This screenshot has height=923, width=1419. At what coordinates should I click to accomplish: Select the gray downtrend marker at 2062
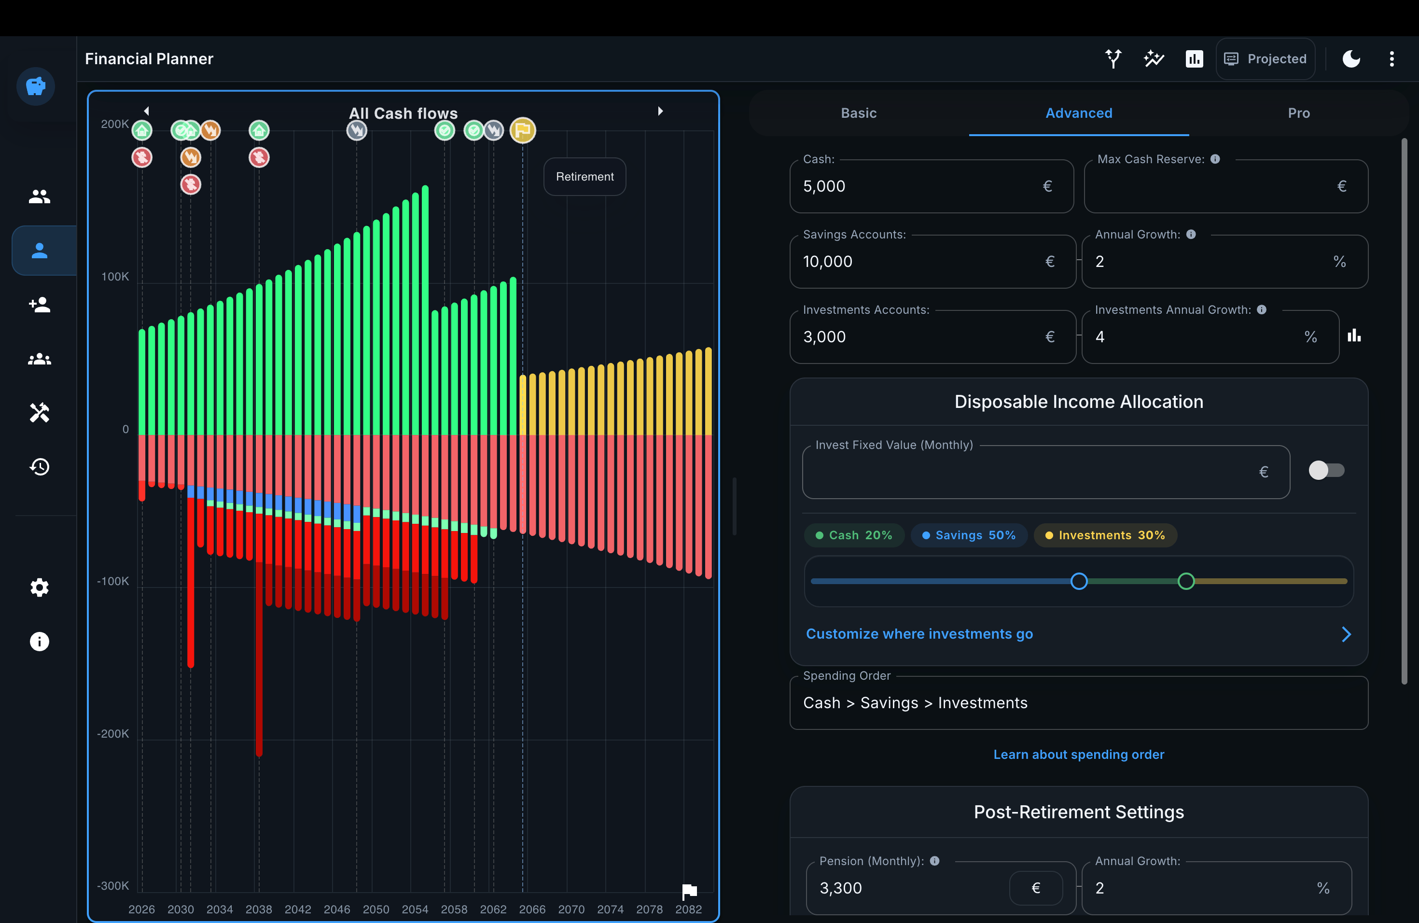[493, 130]
